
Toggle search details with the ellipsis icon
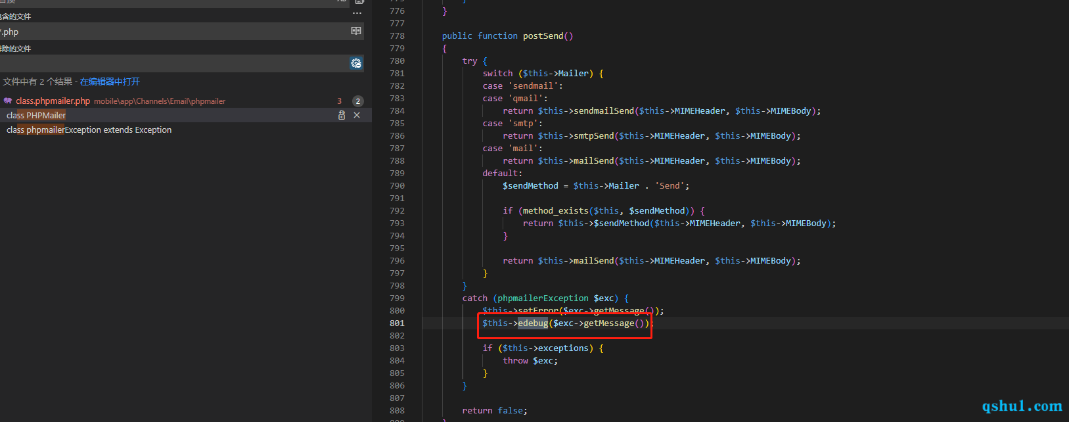[357, 13]
